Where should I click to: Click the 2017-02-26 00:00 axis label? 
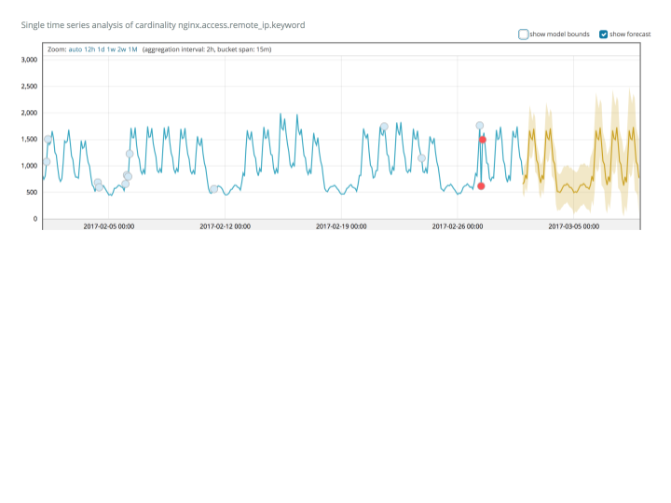tap(458, 226)
